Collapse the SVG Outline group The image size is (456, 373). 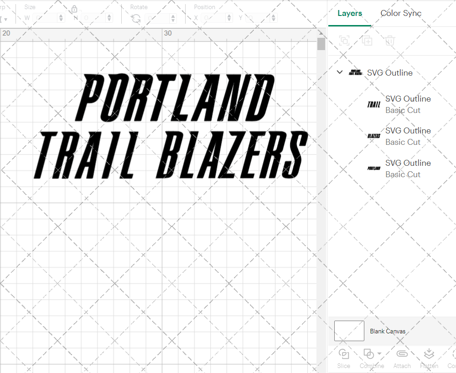339,72
